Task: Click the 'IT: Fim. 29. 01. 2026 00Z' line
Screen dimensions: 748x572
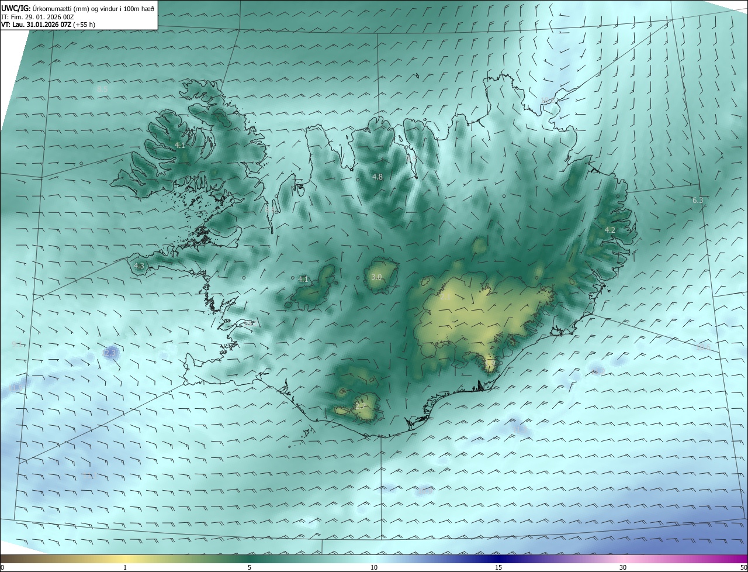Action: coord(37,16)
